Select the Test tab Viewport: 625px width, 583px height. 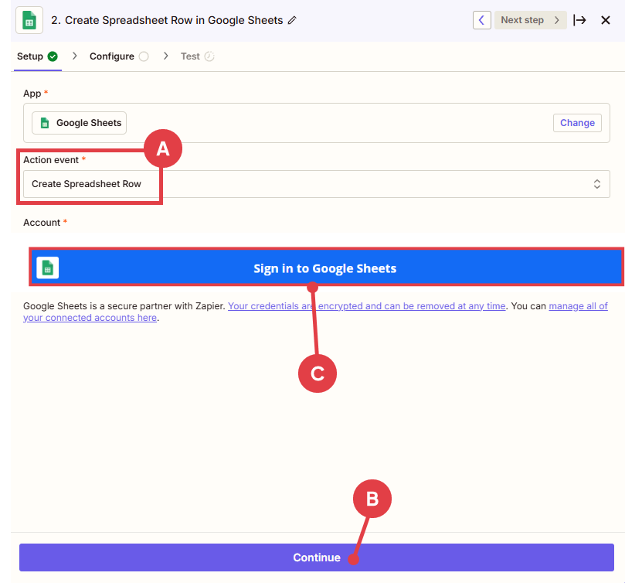(190, 56)
